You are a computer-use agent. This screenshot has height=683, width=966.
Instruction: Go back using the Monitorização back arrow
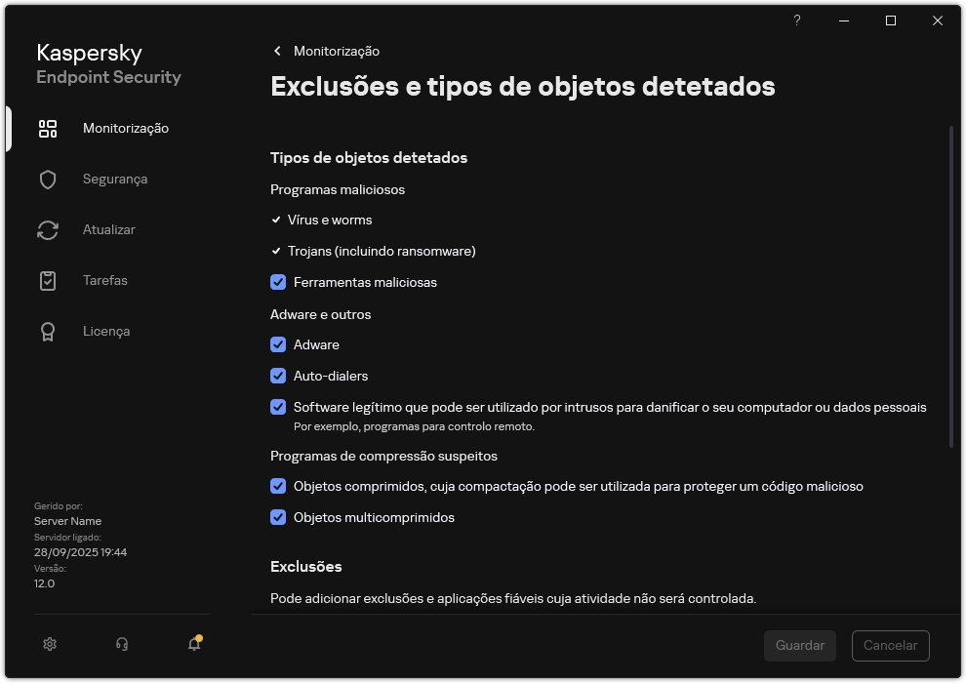277,51
